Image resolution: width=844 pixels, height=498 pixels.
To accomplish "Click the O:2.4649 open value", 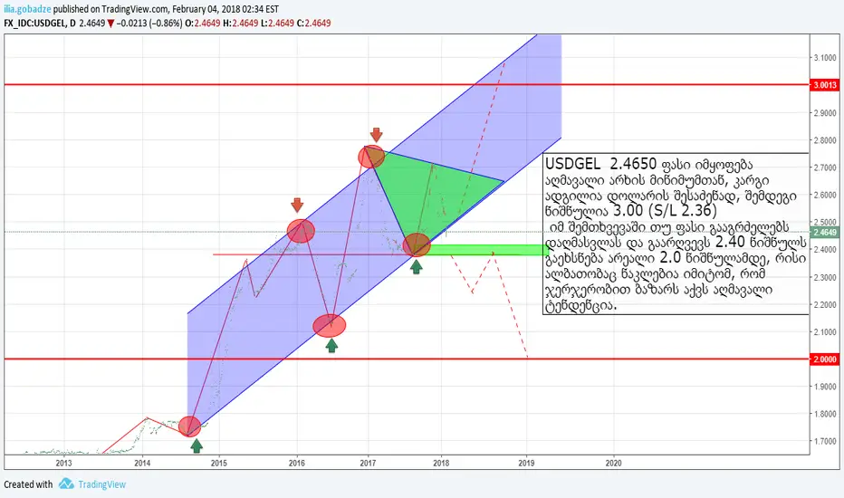I will click(x=203, y=24).
